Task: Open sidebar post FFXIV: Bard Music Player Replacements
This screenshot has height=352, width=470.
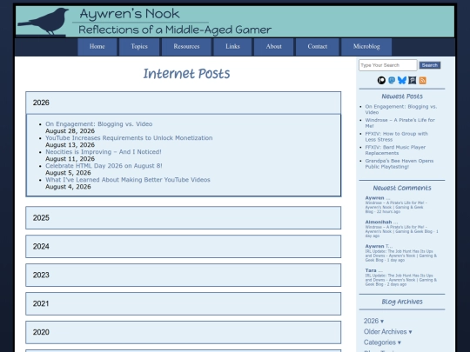Action: tap(395, 150)
